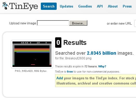Open the Search tab
Screen dimensions: 136x98
pos(49,6)
